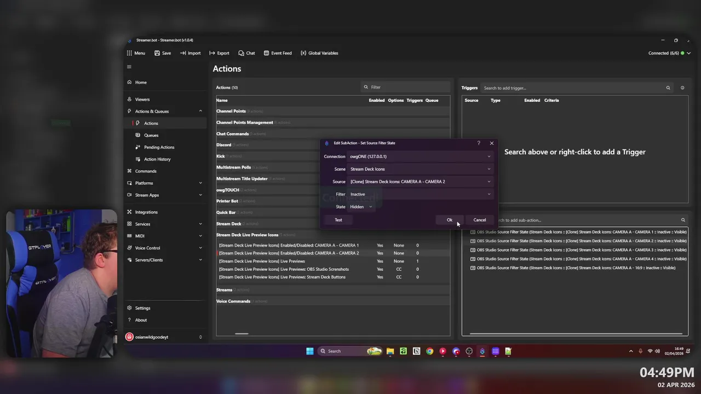Click the triggers panel info icon
The image size is (701, 394).
click(x=682, y=88)
